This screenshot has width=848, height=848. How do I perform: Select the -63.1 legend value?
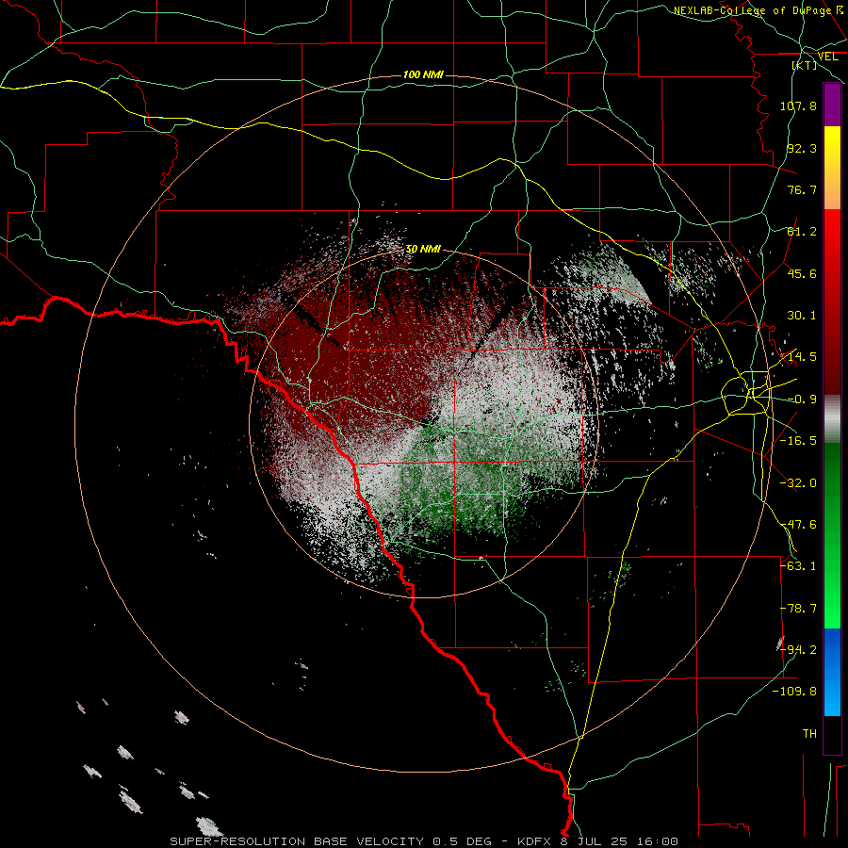798,566
